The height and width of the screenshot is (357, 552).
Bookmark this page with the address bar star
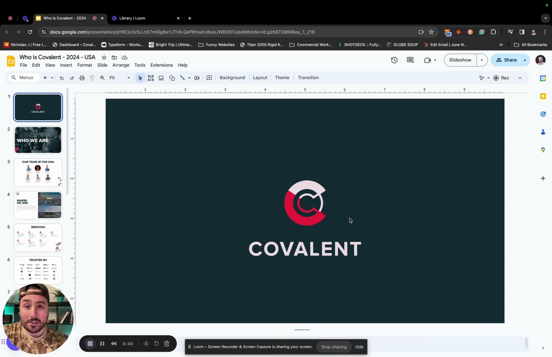tap(431, 32)
